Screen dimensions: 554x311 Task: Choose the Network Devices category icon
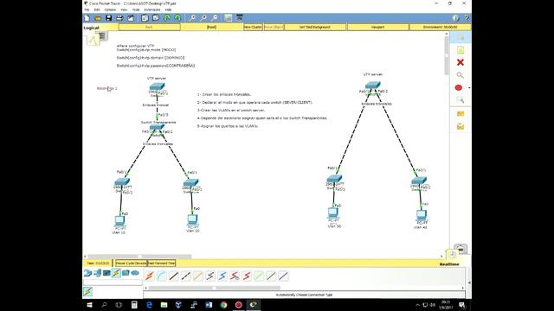pos(87,273)
